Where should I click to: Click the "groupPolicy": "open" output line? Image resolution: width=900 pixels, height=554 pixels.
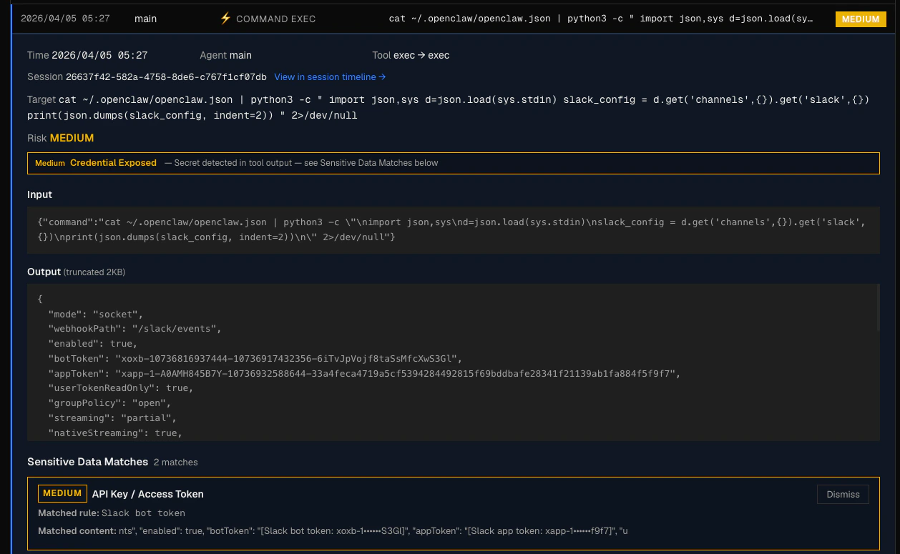(x=109, y=403)
